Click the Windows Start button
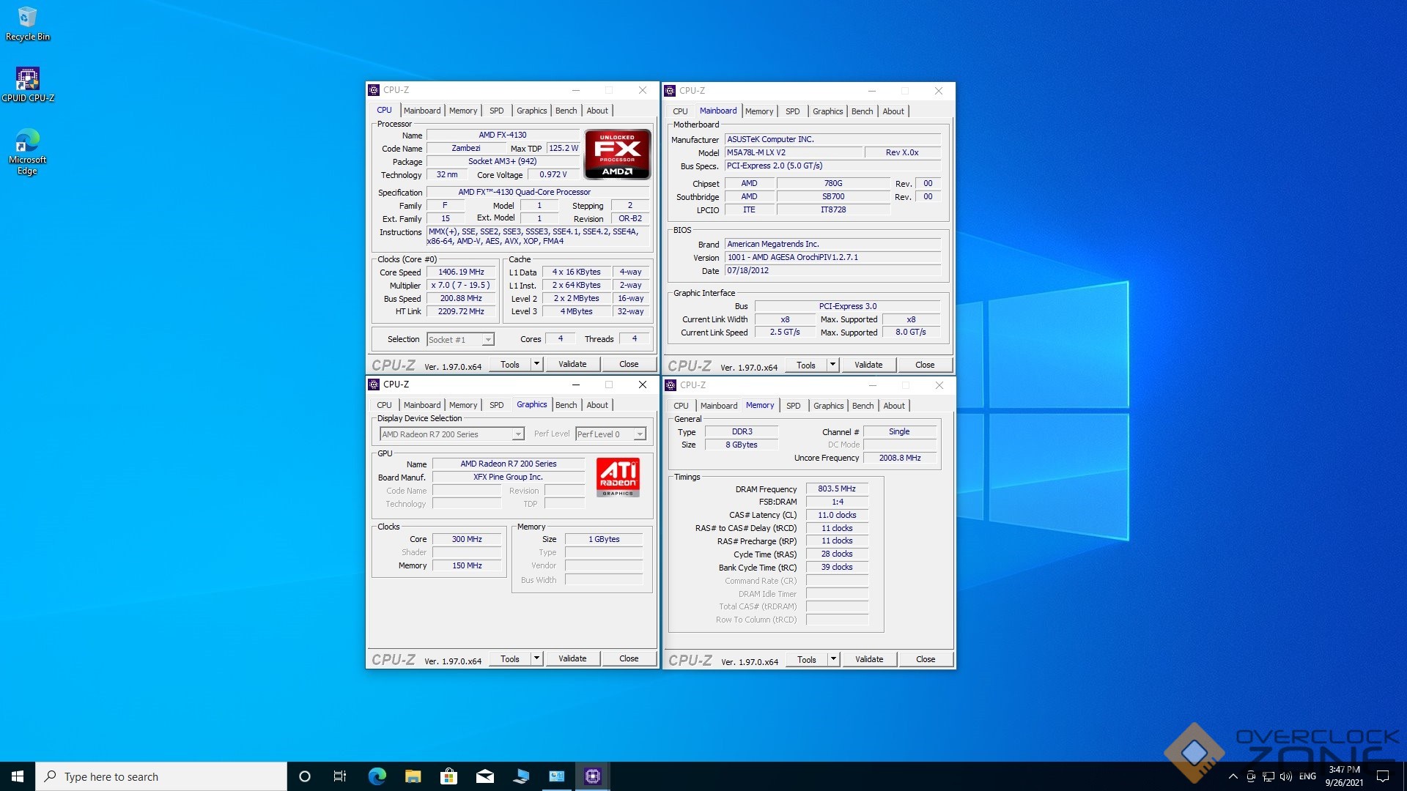The width and height of the screenshot is (1407, 791). click(18, 776)
